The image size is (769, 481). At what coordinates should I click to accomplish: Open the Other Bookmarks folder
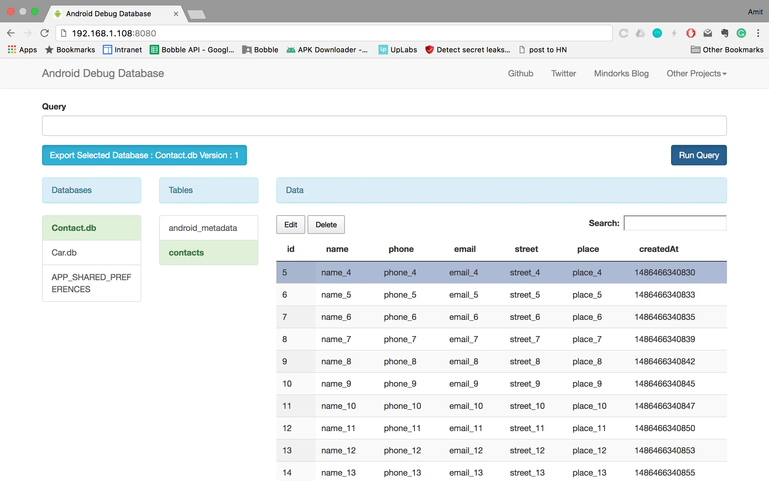[x=727, y=50]
